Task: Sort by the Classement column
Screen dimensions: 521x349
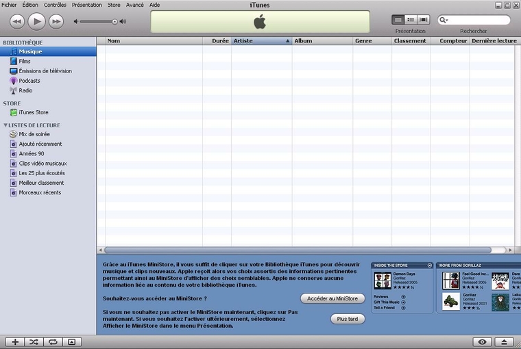Action: (411, 41)
